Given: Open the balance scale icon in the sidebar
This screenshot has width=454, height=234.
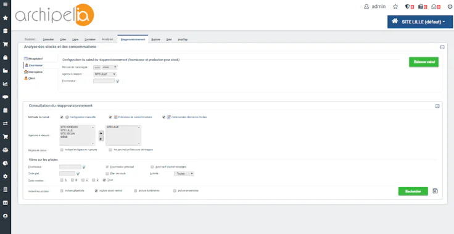Looking at the screenshot, I should coord(5,150).
